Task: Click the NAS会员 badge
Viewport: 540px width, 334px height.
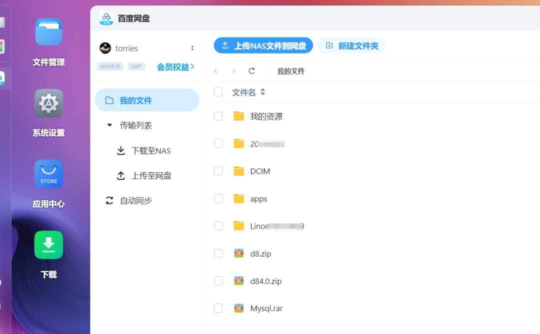Action: (110, 66)
